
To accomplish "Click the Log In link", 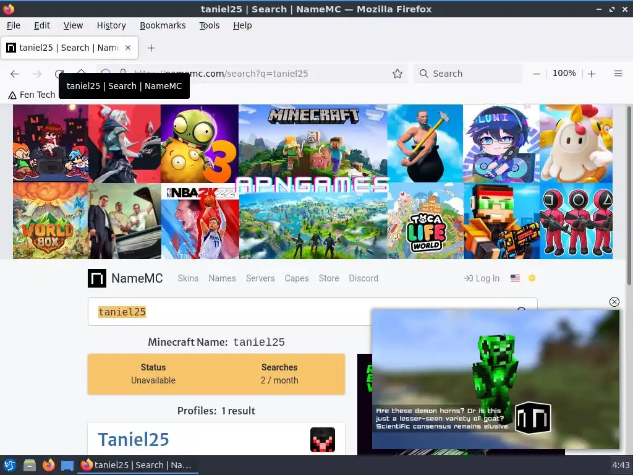I will (482, 278).
